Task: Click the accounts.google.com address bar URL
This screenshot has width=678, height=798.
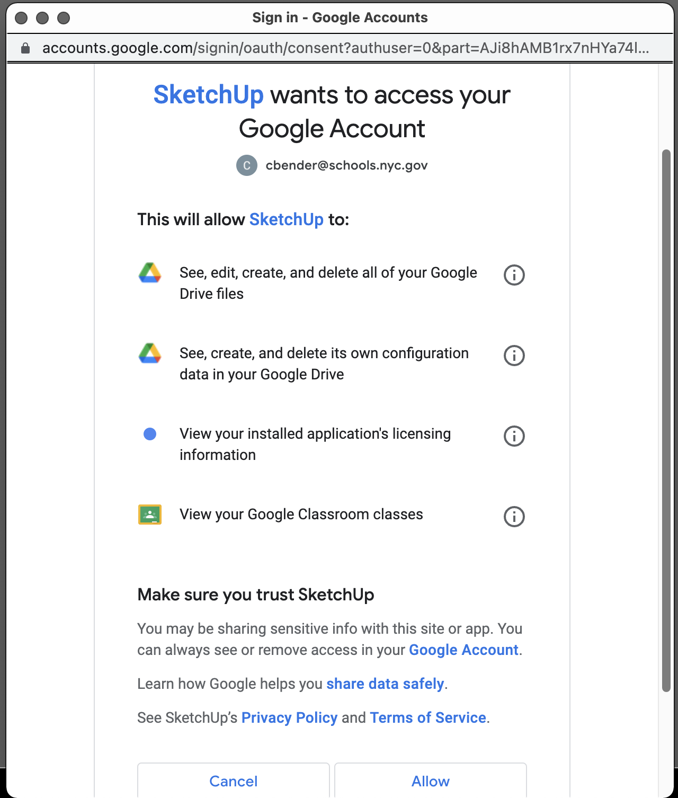Action: point(345,48)
